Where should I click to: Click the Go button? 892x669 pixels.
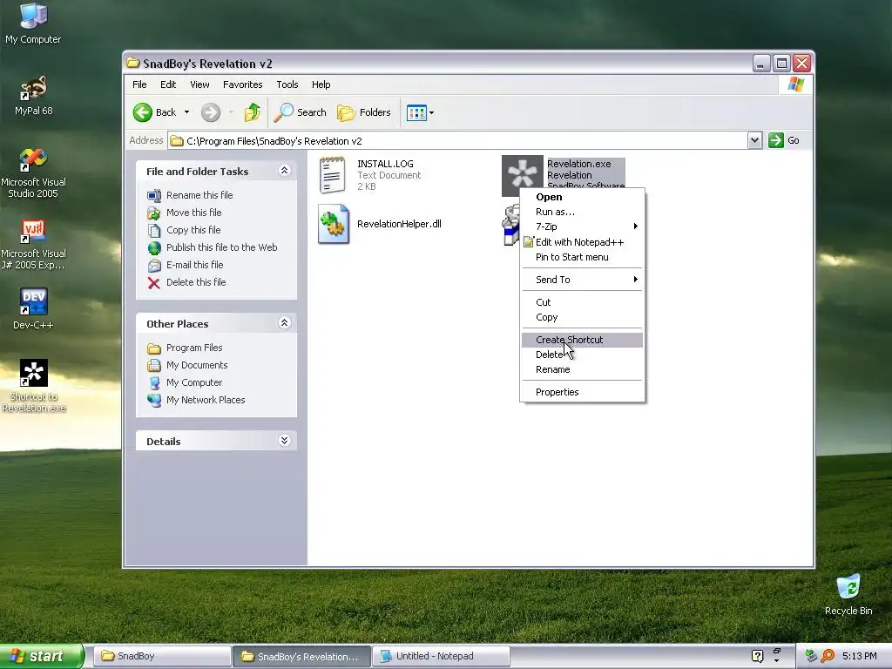click(784, 140)
